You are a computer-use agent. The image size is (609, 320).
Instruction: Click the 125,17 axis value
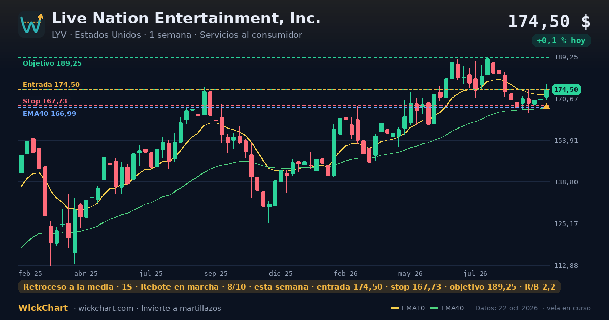(566, 223)
